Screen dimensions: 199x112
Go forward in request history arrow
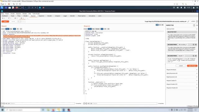[23, 21]
